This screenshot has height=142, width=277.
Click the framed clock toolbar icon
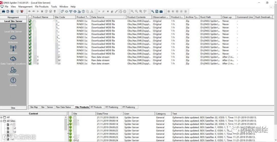pos(121,11)
